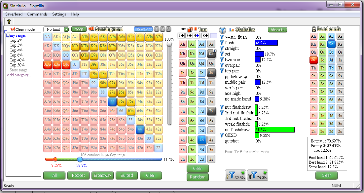
Task: Toggle the Ah card in the board picker
Action: [183, 44]
